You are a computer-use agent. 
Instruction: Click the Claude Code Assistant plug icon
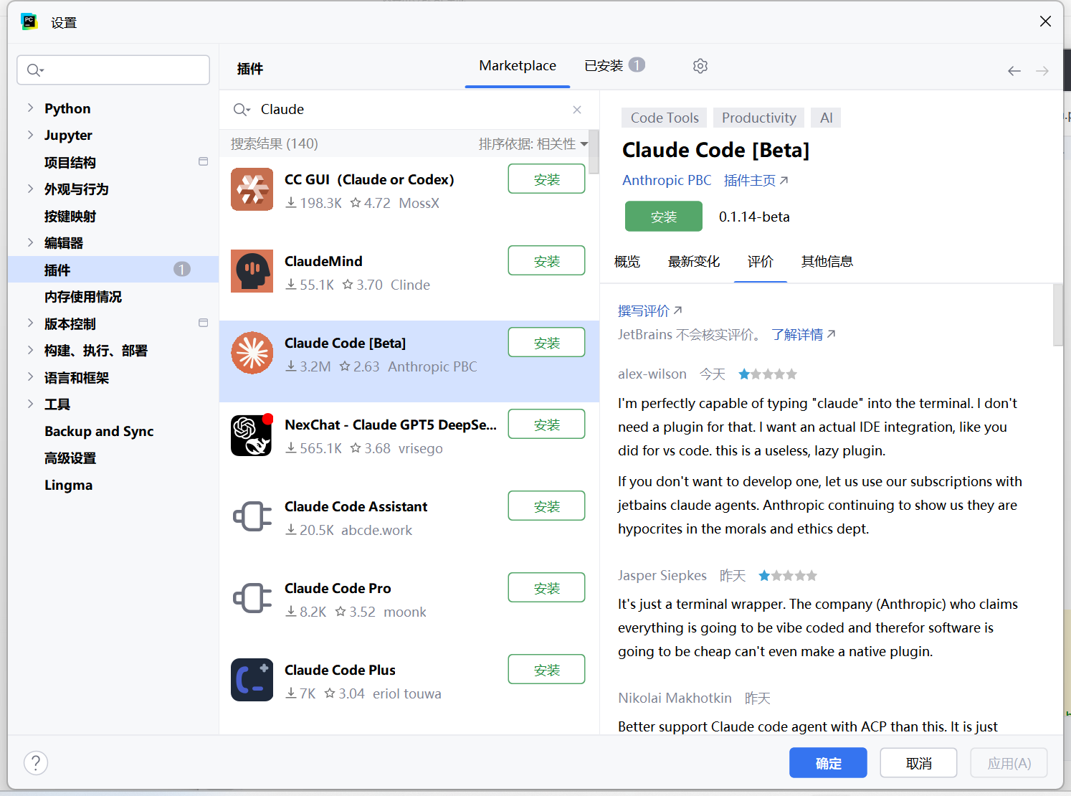coord(252,516)
